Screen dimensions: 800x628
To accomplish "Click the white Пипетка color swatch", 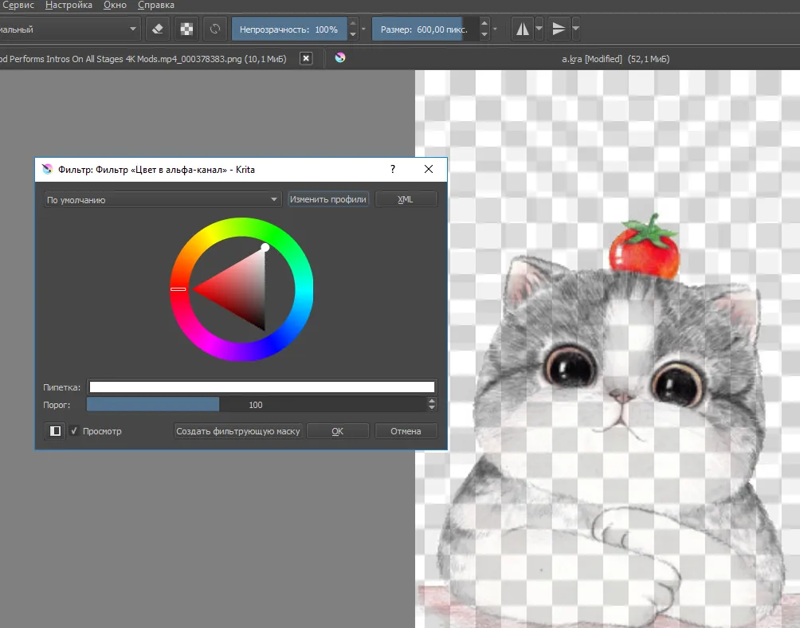I will [x=262, y=387].
